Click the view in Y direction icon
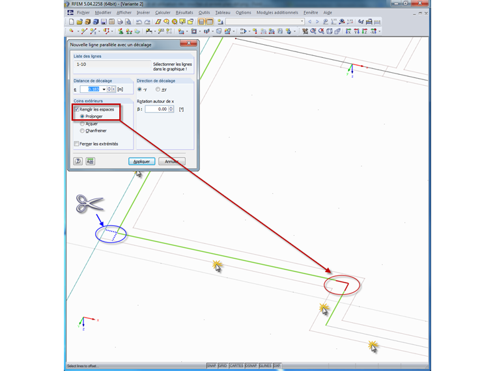This screenshot has height=371, width=495. [356, 31]
